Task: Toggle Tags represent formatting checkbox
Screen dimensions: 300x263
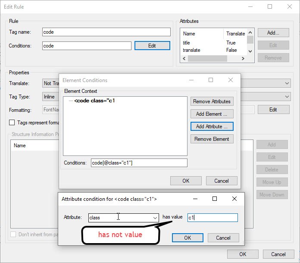Action: [x=12, y=123]
